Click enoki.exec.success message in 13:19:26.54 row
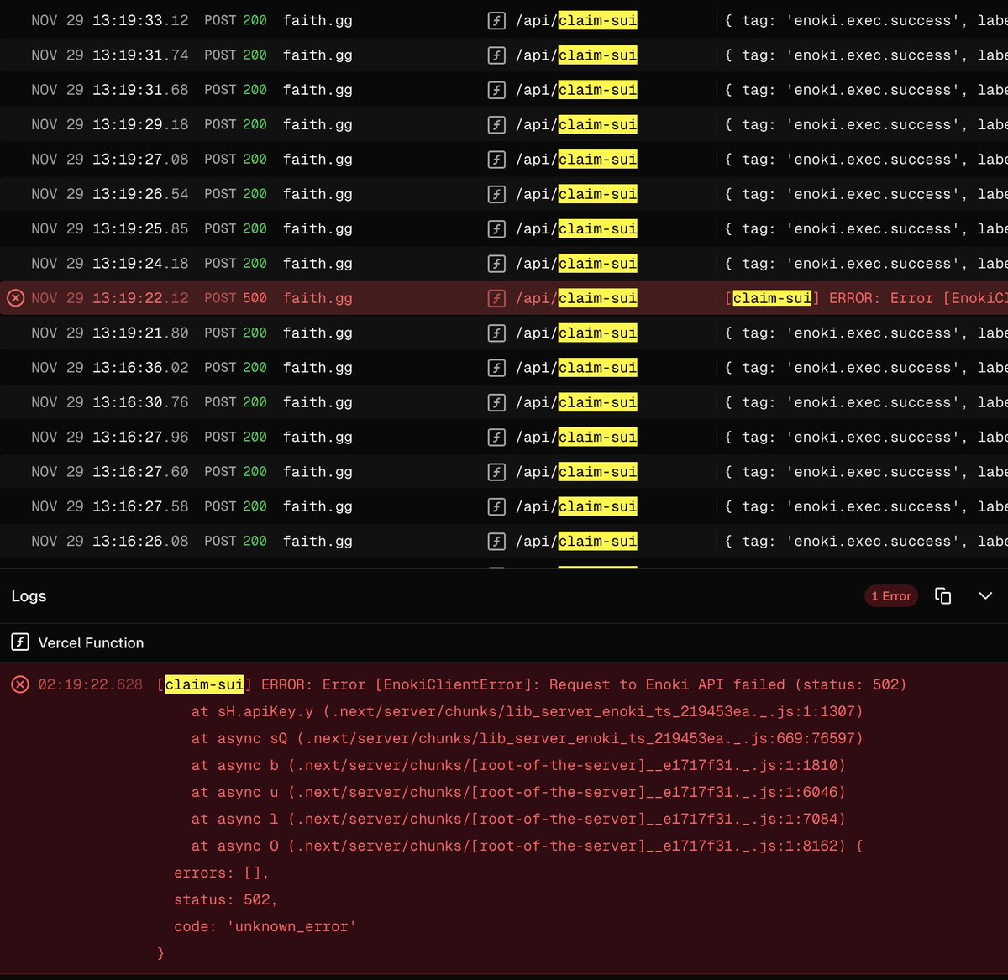 coord(866,194)
